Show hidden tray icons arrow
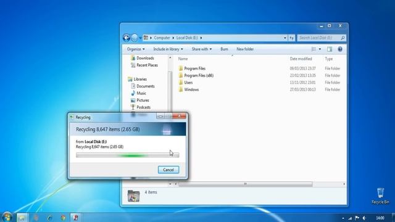Screen dimensions: 395x222 click(343, 218)
